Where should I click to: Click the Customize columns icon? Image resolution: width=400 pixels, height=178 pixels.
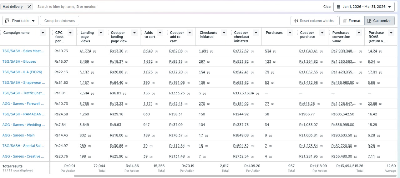pos(369,21)
